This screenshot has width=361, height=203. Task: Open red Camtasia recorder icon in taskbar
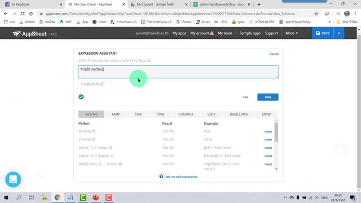109,197
